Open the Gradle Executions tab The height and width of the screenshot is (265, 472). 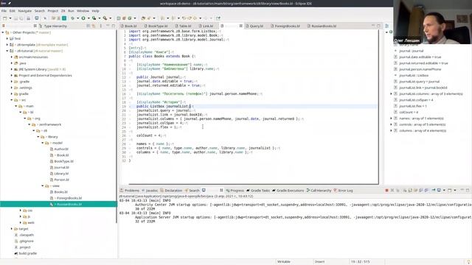point(288,191)
